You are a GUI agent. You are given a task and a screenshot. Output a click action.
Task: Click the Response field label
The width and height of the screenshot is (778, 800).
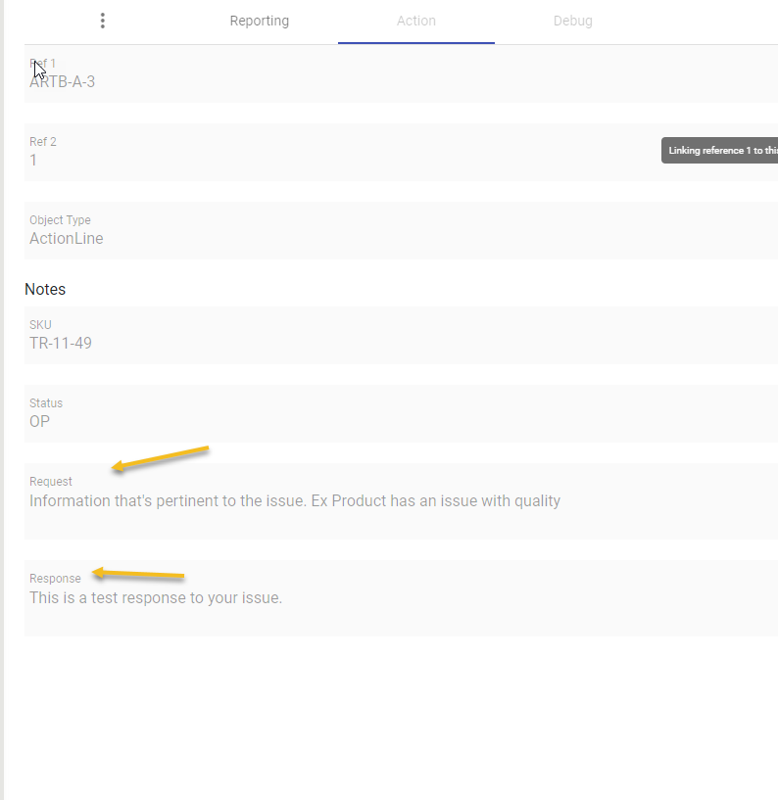coord(55,579)
